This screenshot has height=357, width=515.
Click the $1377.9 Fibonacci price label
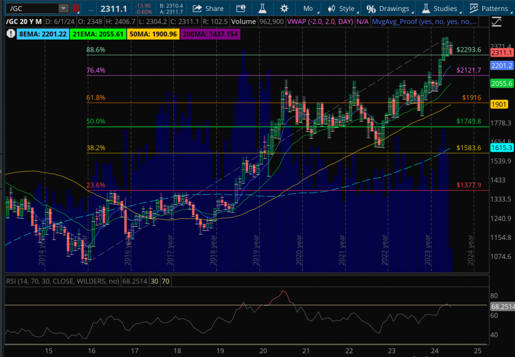pos(469,185)
